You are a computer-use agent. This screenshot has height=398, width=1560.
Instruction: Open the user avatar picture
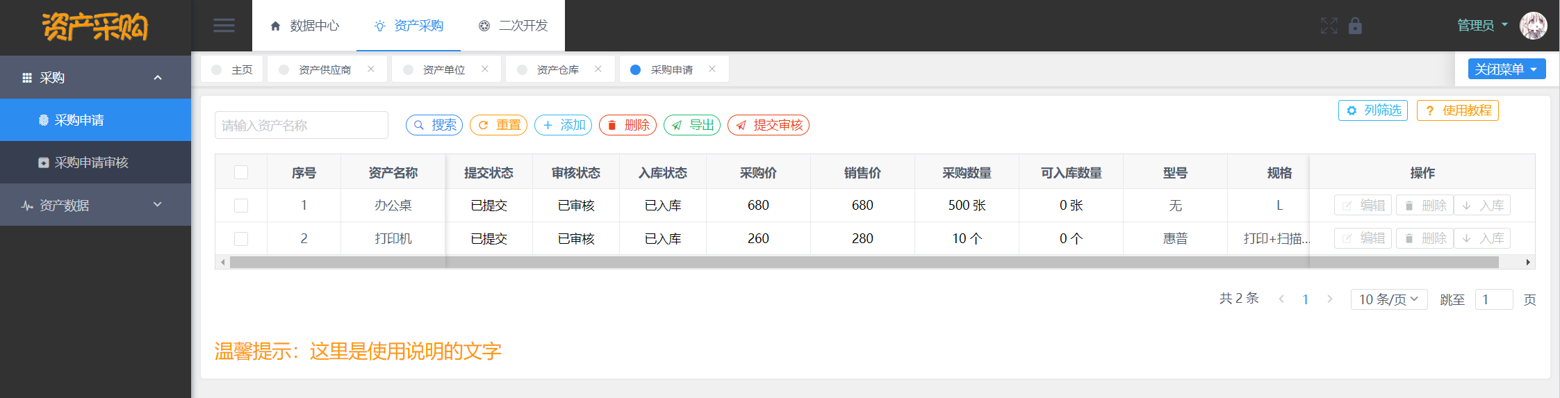[x=1533, y=26]
